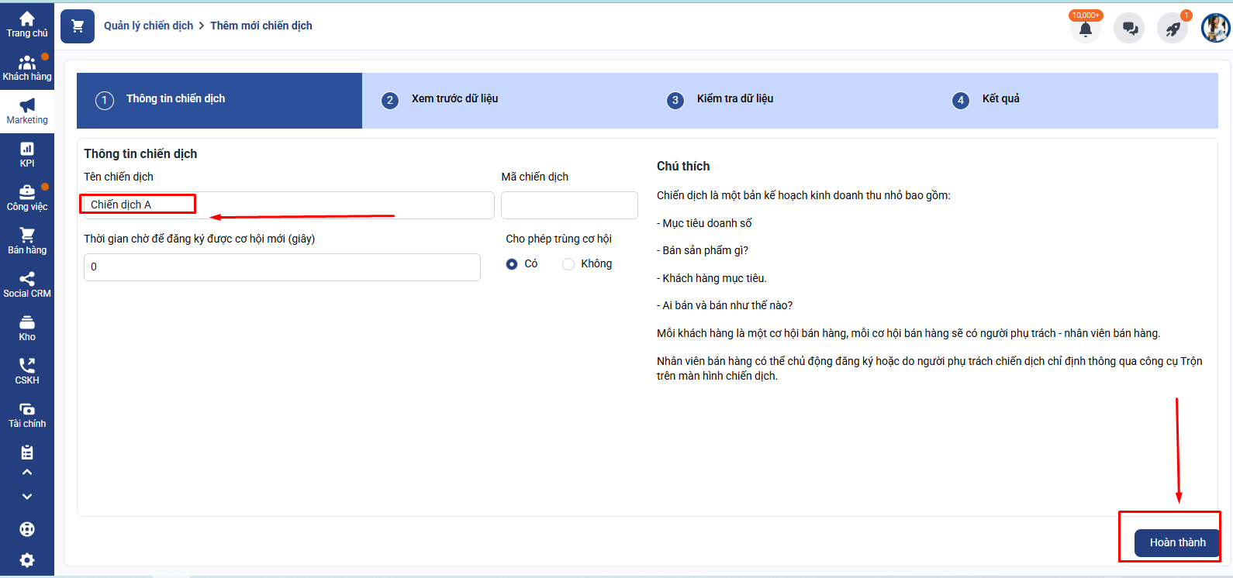1233x578 pixels.
Task: Select the Không radio option
Action: click(x=568, y=264)
